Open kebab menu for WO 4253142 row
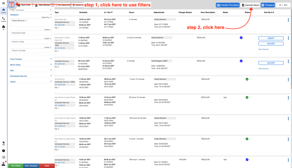 coord(288,118)
